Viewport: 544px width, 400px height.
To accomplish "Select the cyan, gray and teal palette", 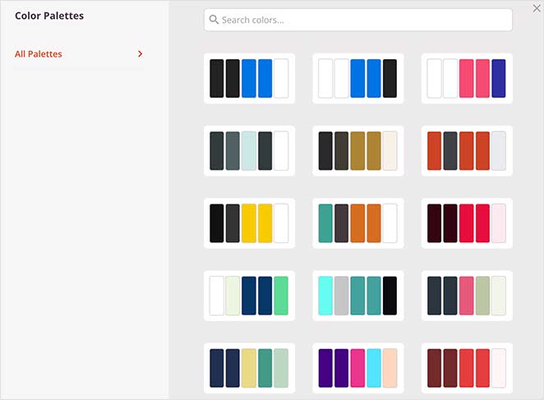I will coord(357,296).
